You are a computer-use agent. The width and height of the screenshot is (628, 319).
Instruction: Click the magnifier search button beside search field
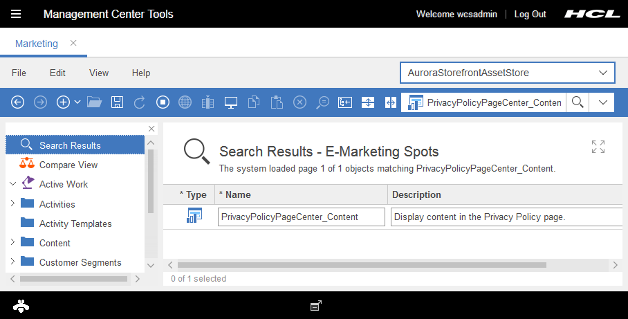point(578,102)
